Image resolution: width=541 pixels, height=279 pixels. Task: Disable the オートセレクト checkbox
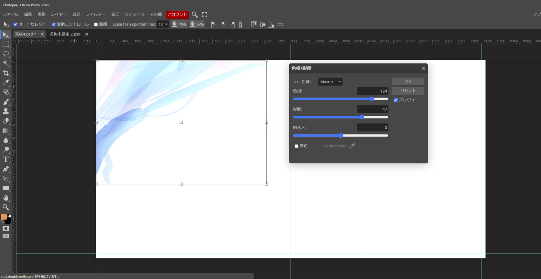coord(15,24)
